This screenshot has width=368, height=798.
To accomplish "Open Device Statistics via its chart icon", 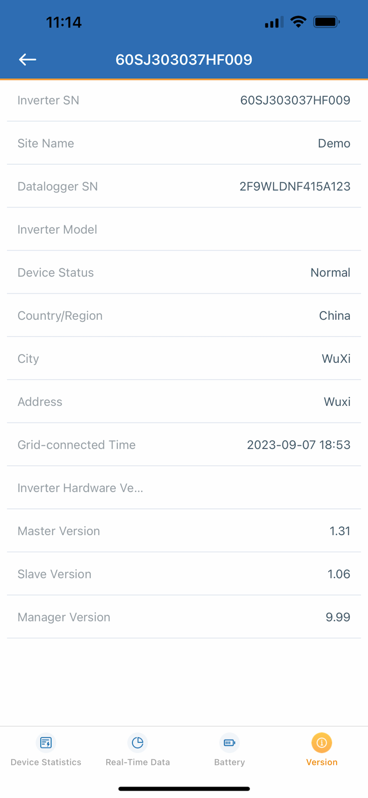I will click(x=46, y=742).
